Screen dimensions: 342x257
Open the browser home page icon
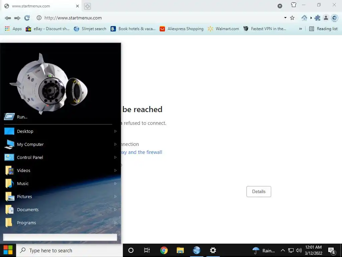tap(304, 18)
